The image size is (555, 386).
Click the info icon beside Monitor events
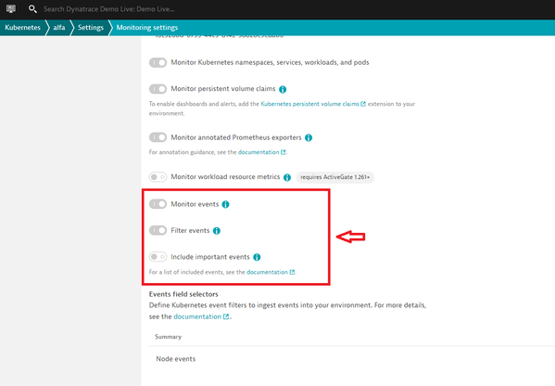click(x=225, y=204)
